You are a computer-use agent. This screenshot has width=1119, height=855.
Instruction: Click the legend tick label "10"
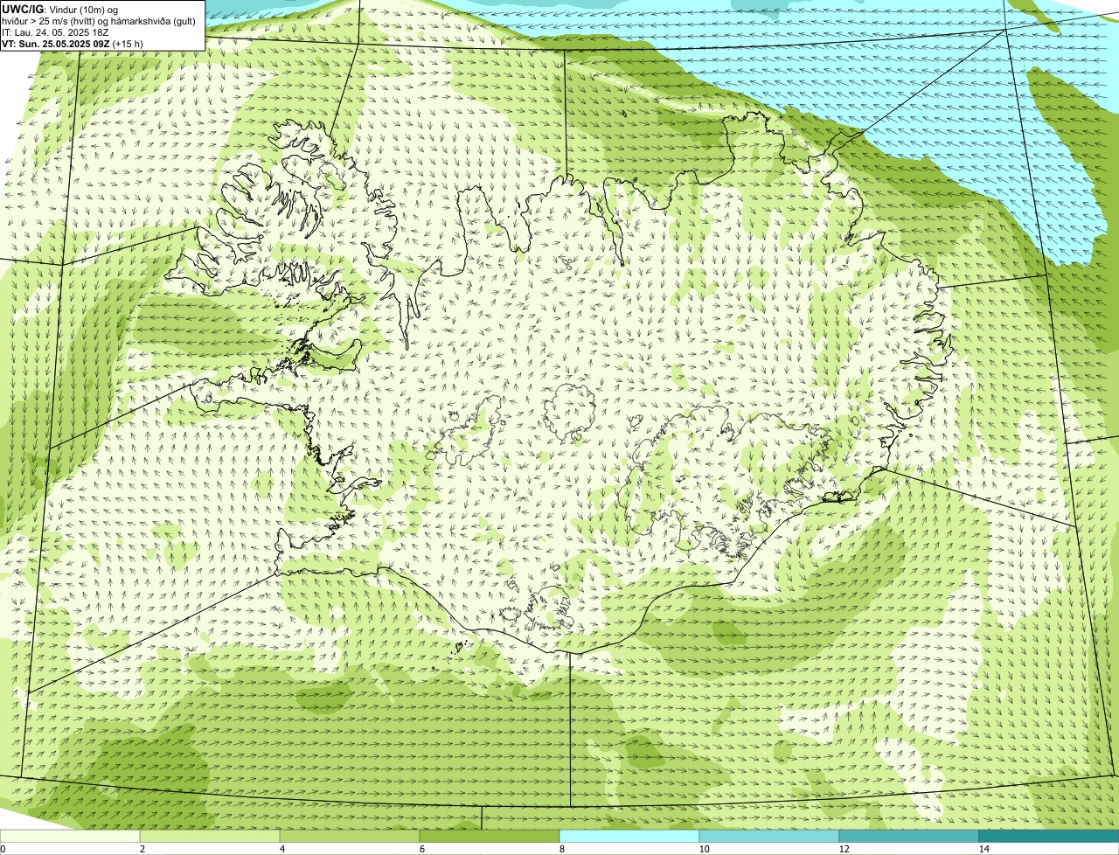pyautogui.click(x=704, y=849)
